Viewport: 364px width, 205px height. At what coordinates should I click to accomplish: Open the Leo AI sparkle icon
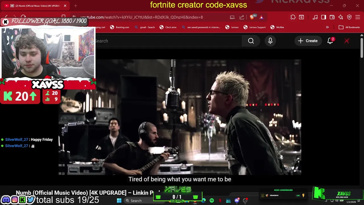[341, 17]
